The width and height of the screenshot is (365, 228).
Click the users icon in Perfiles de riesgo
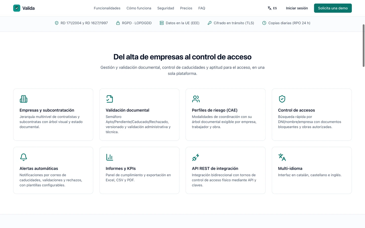(196, 99)
